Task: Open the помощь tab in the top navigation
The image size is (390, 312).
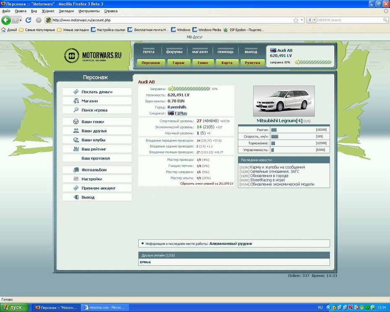Action: pyautogui.click(x=225, y=51)
